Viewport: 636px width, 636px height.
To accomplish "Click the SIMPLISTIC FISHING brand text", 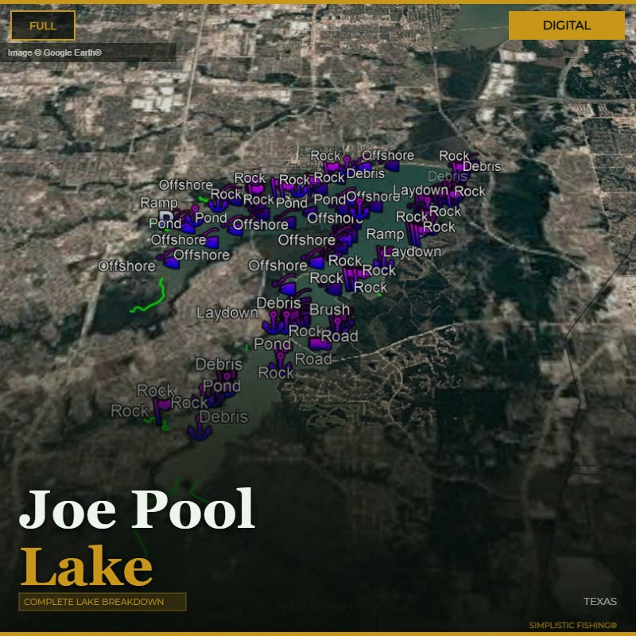I will [572, 625].
